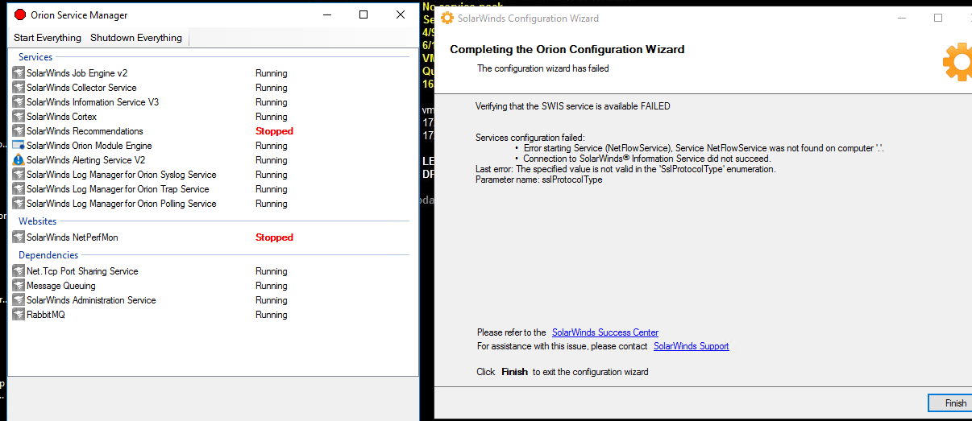
Task: Click the Dependencies group header
Action: pyautogui.click(x=48, y=255)
